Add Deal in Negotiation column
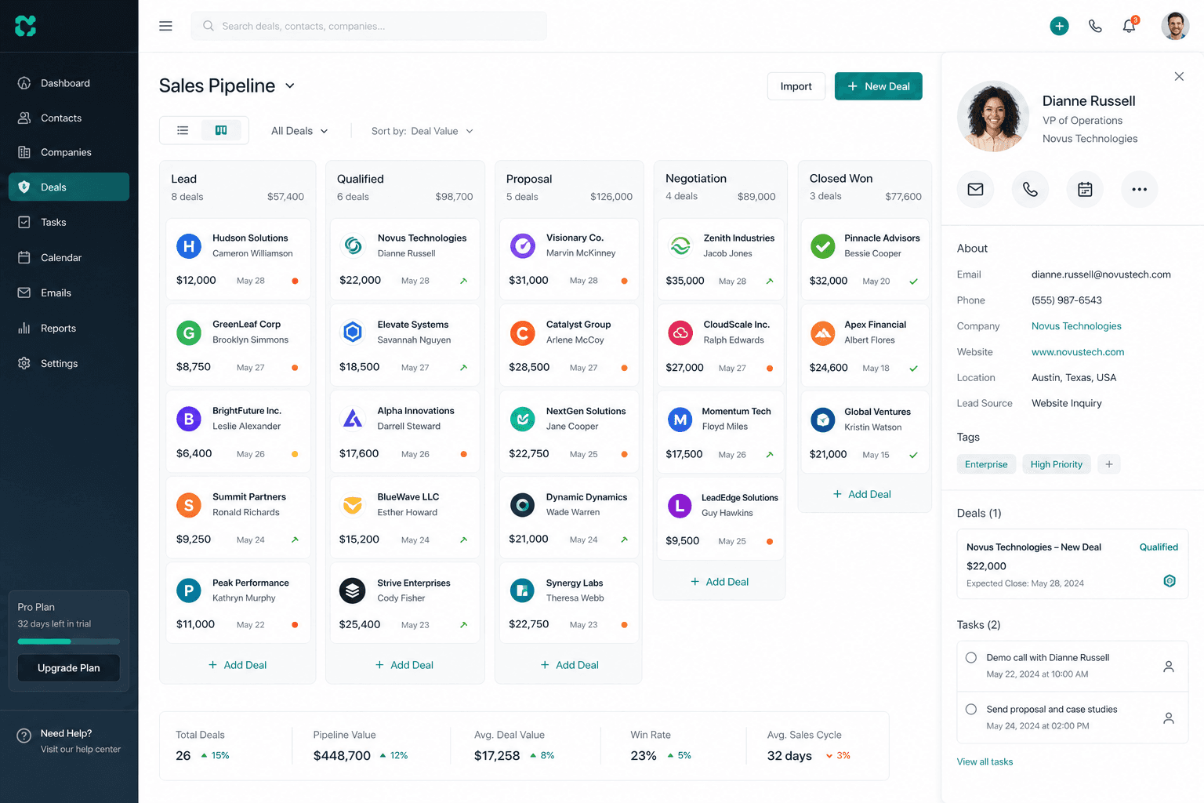 720,582
